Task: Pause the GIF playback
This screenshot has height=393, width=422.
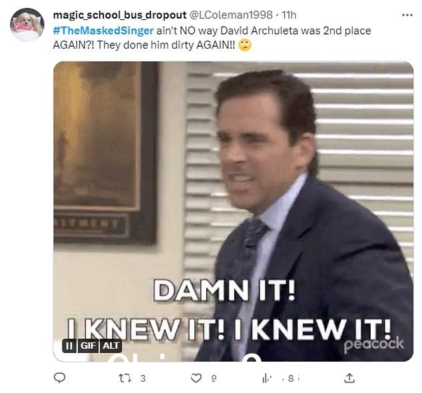Action: (x=69, y=346)
